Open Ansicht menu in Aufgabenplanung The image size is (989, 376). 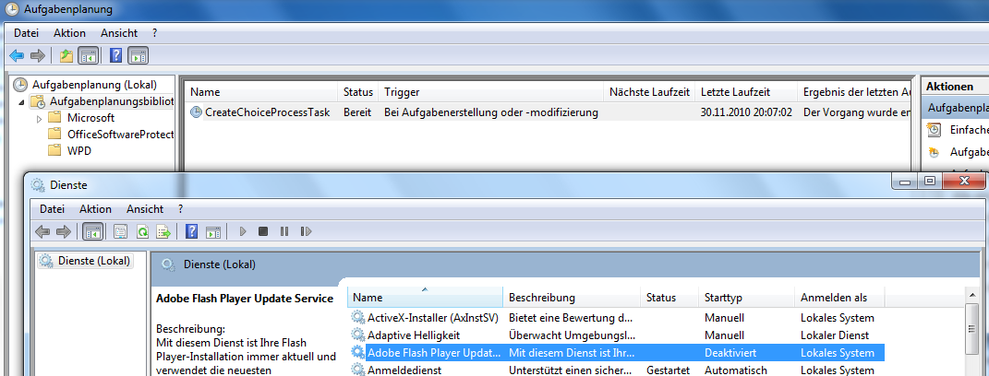click(x=119, y=33)
